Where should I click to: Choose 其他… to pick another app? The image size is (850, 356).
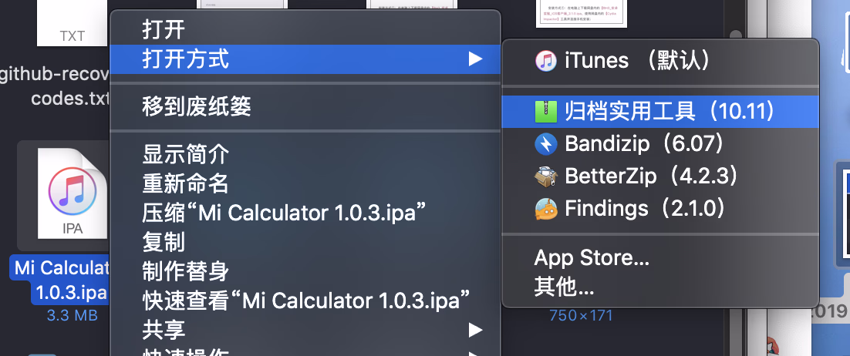click(564, 287)
